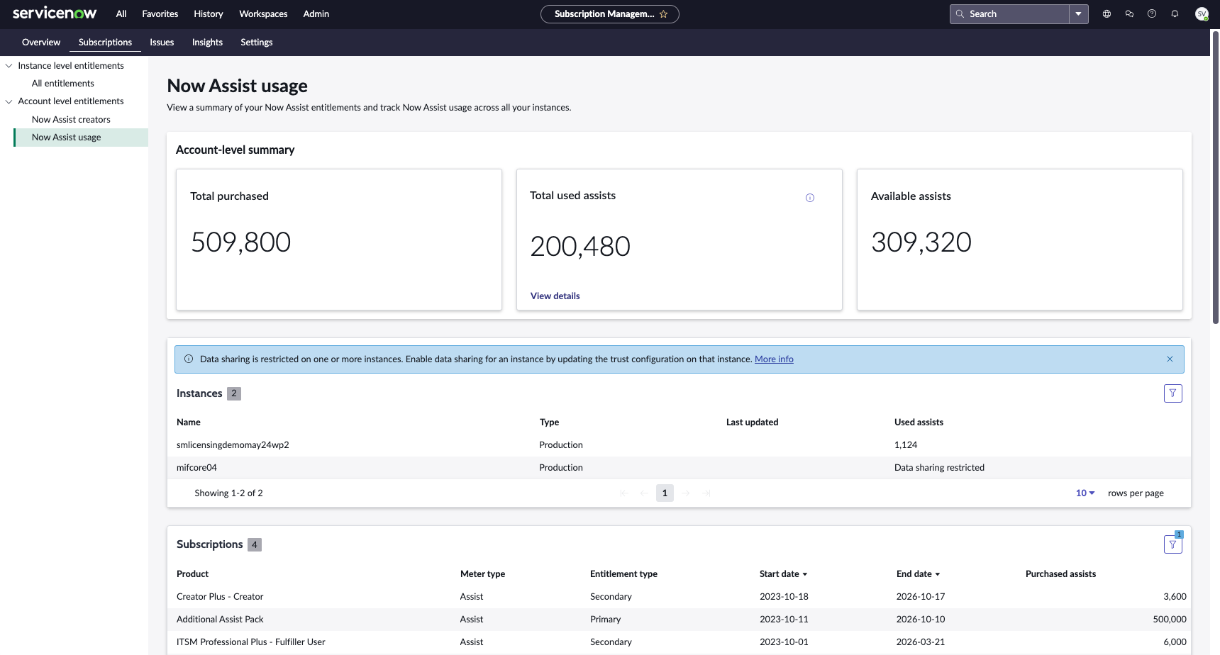The width and height of the screenshot is (1220, 655).
Task: Click instance mifcore04
Action: 196,468
